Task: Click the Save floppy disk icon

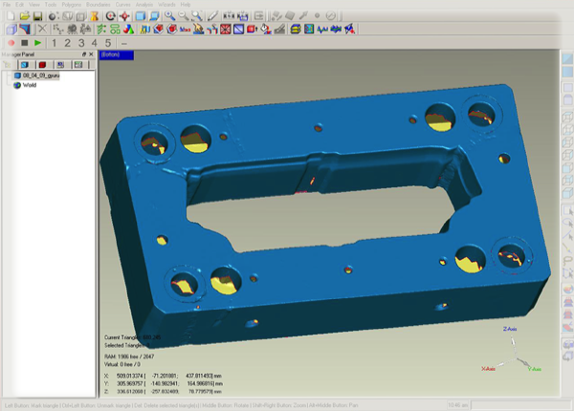Action: click(x=36, y=16)
